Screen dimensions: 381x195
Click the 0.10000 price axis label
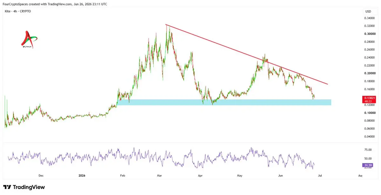point(370,113)
